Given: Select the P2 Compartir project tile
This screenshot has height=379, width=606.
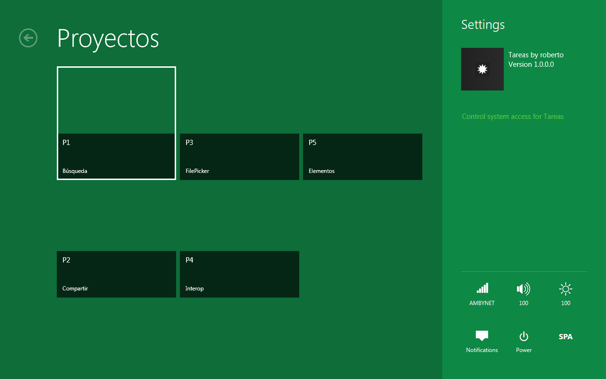Looking at the screenshot, I should (116, 274).
